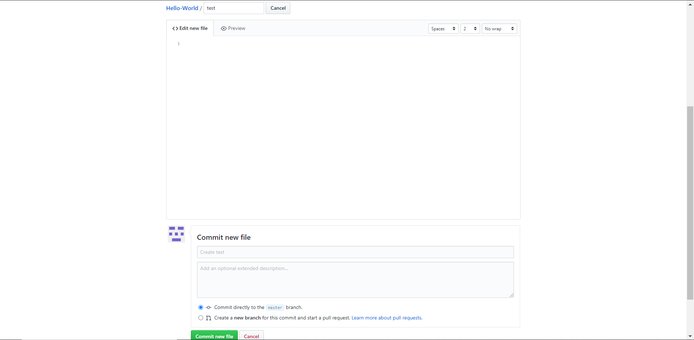Click the purple identicon avatar
Image resolution: width=694 pixels, height=340 pixels.
176,234
